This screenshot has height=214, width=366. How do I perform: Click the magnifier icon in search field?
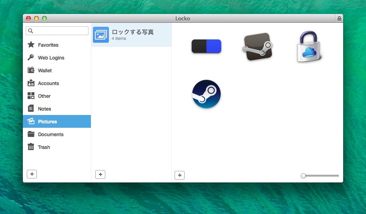pos(30,31)
